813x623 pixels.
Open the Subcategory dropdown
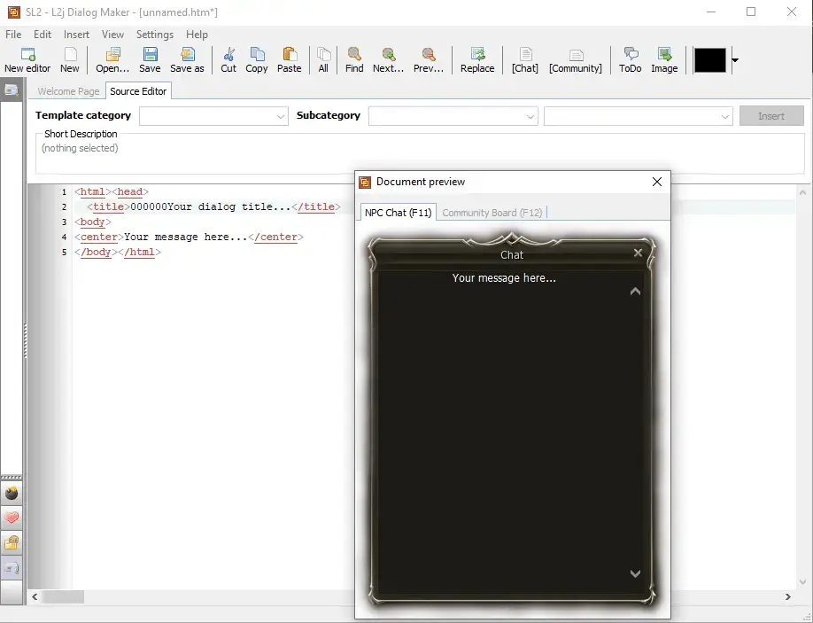coord(453,116)
